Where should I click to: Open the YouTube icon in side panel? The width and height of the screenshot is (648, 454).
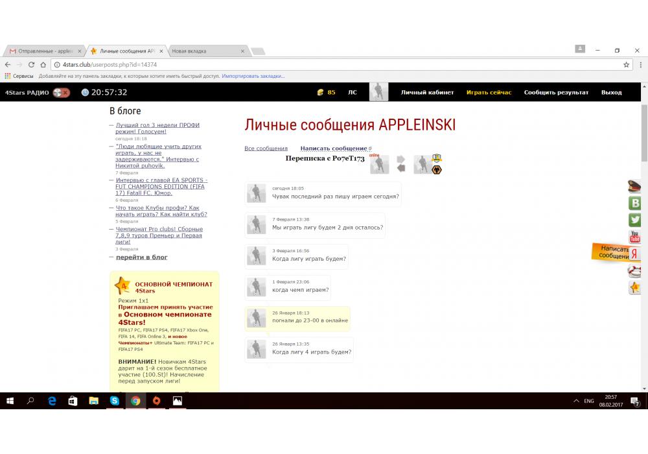pyautogui.click(x=634, y=237)
